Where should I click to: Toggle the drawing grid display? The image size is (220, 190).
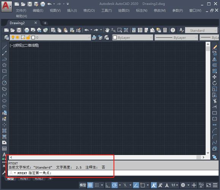tap(90, 185)
